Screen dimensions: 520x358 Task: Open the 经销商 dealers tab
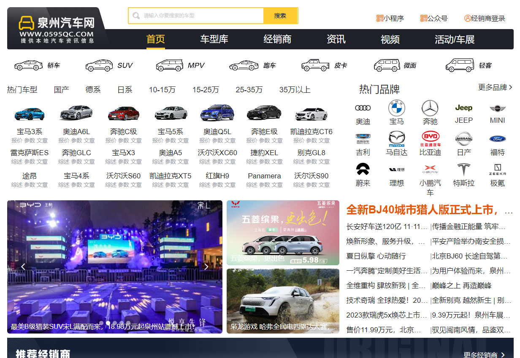(277, 39)
